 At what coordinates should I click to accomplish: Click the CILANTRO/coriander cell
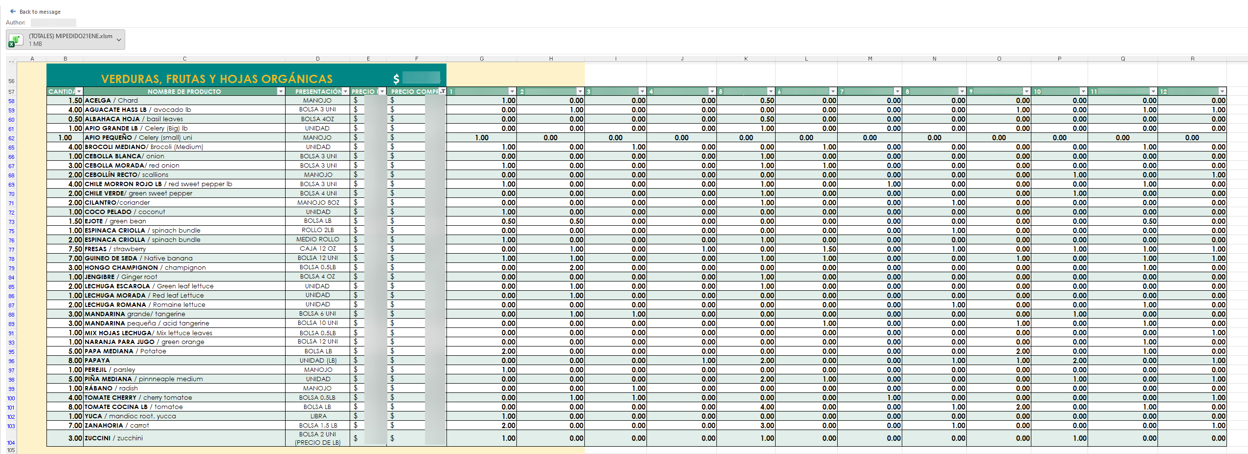coord(184,203)
